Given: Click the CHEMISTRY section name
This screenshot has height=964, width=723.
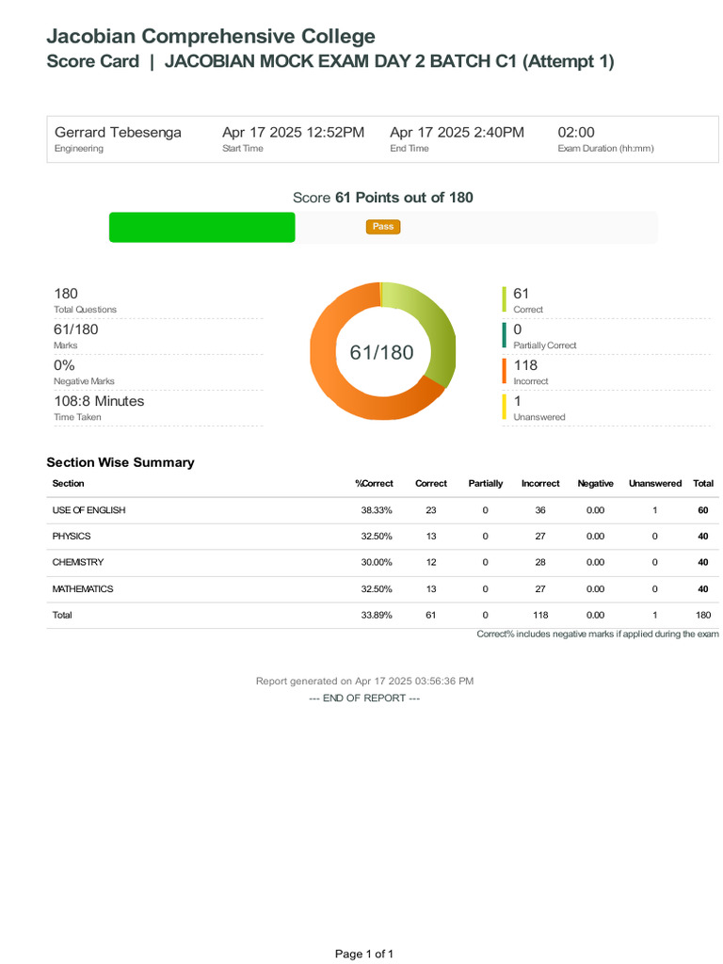Looking at the screenshot, I should (x=78, y=562).
